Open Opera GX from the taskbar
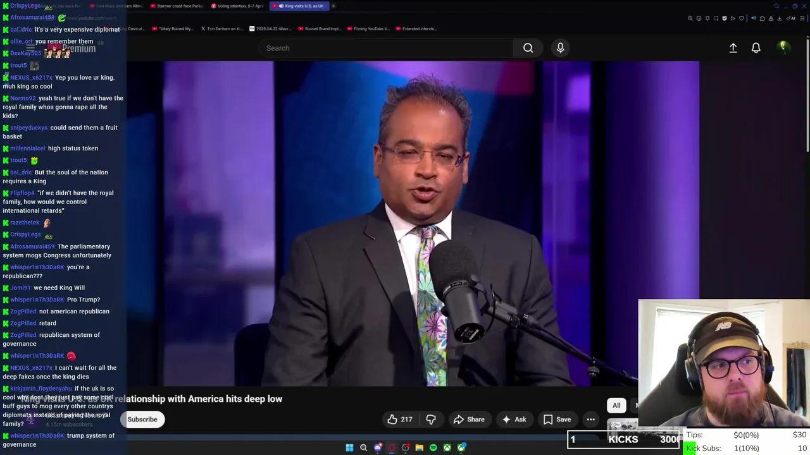 392,447
